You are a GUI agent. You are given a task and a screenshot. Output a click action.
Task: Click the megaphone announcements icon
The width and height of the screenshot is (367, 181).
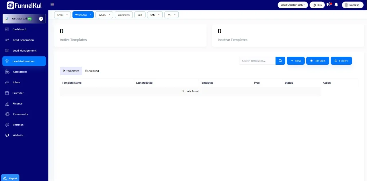pos(329,5)
